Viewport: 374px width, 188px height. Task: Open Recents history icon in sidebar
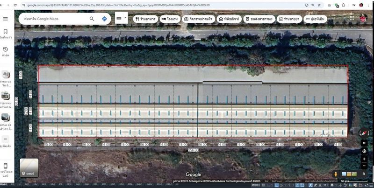pos(6,49)
